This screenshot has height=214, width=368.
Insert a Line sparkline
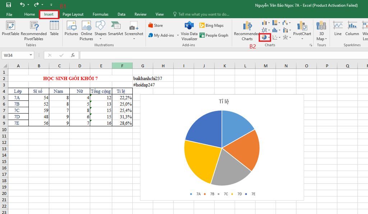click(x=338, y=28)
